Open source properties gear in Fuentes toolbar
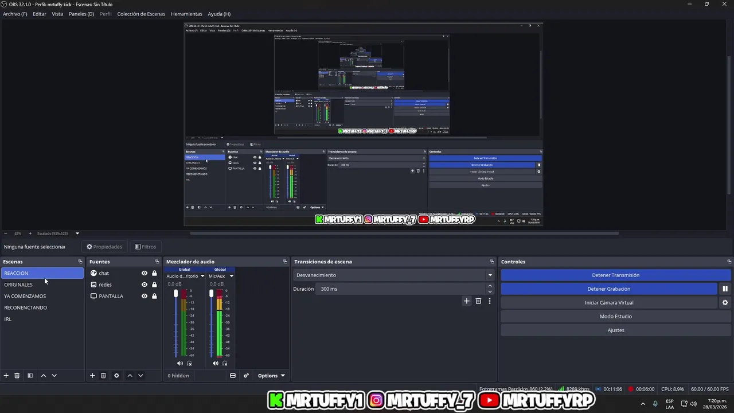 [116, 376]
